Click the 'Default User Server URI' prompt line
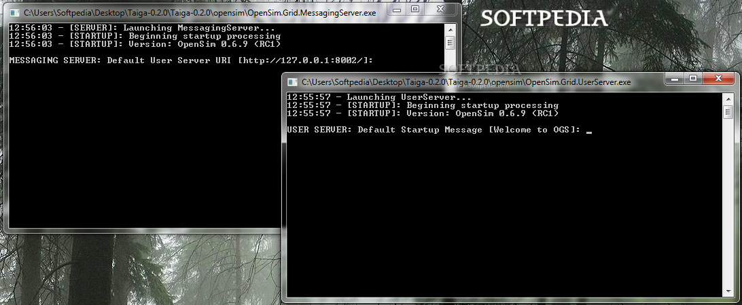 tap(191, 60)
